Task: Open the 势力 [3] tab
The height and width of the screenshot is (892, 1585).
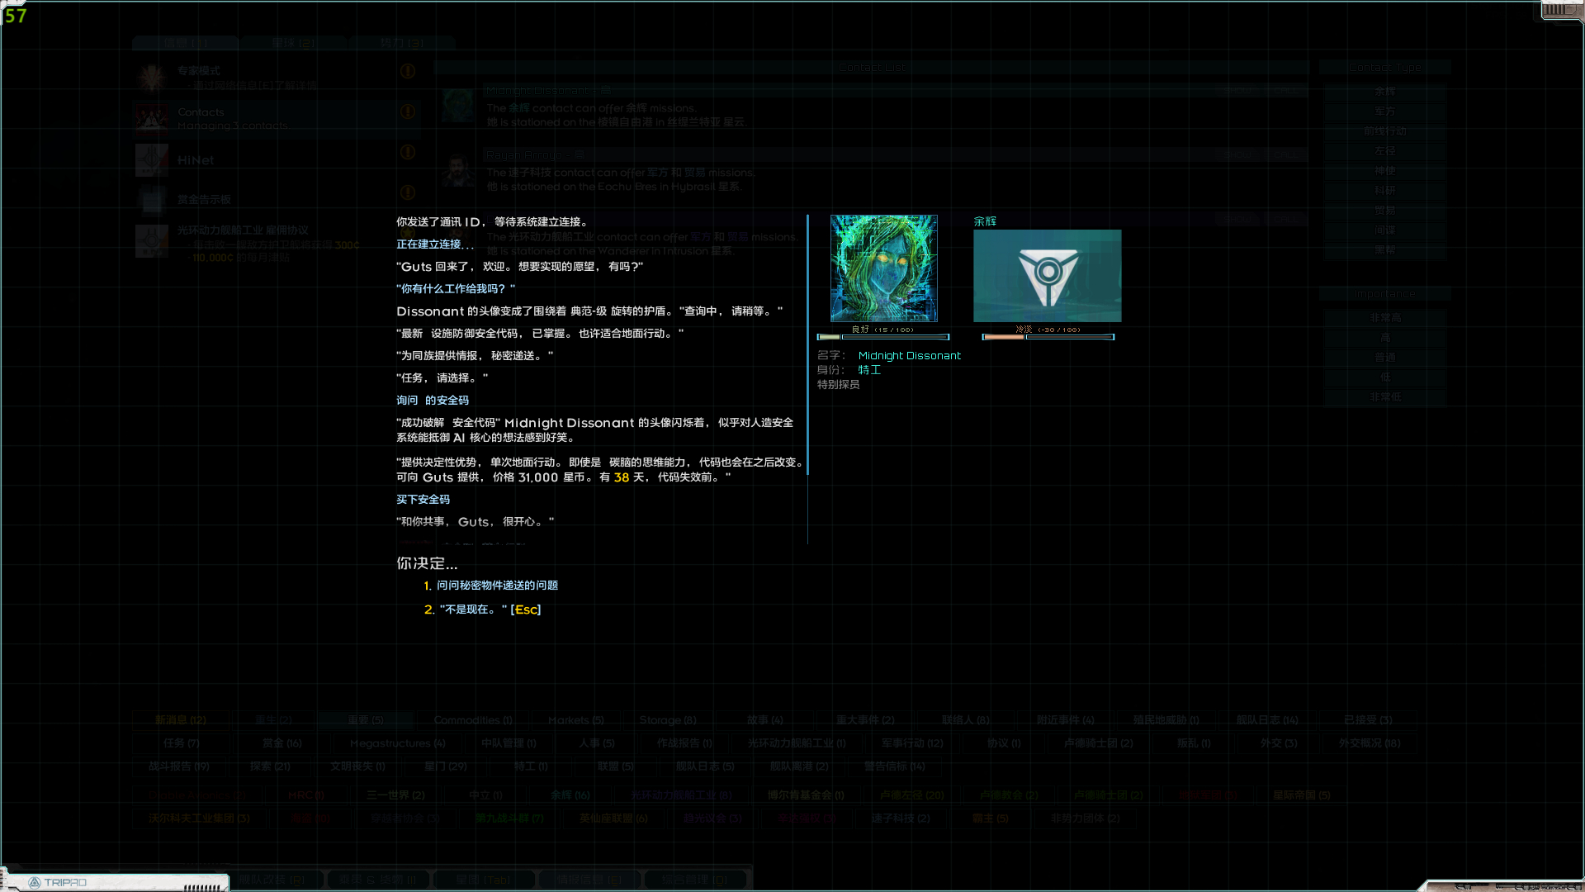Action: 402,42
